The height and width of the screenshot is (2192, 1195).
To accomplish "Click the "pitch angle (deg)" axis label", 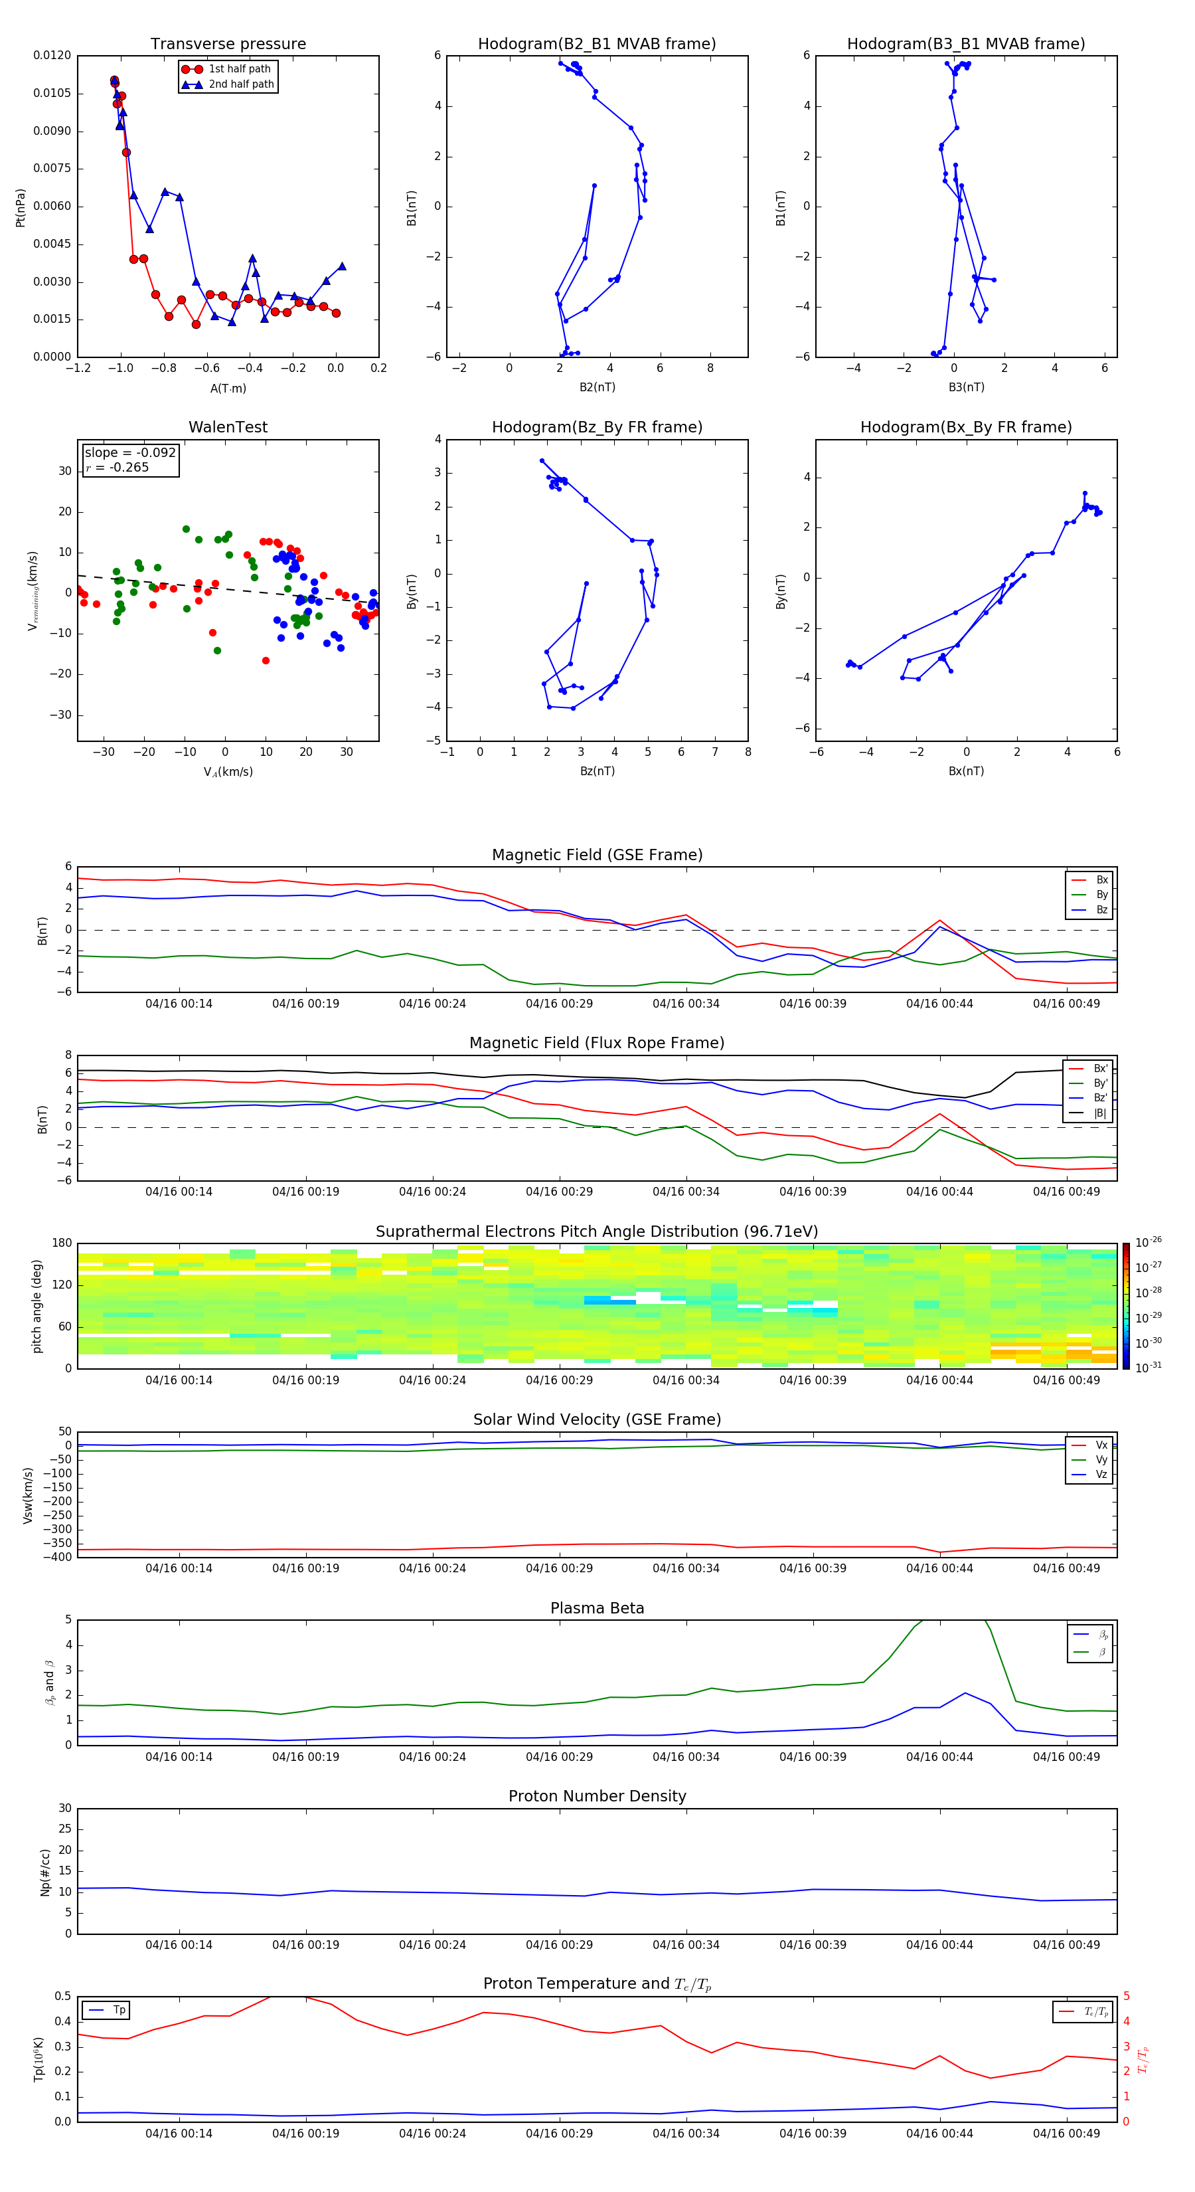I will click(x=37, y=1306).
